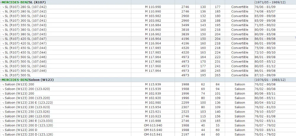The width and height of the screenshot is (296, 136).
Task: Click the date range 72/10 - 80/10
Action: pyautogui.click(x=265, y=52)
